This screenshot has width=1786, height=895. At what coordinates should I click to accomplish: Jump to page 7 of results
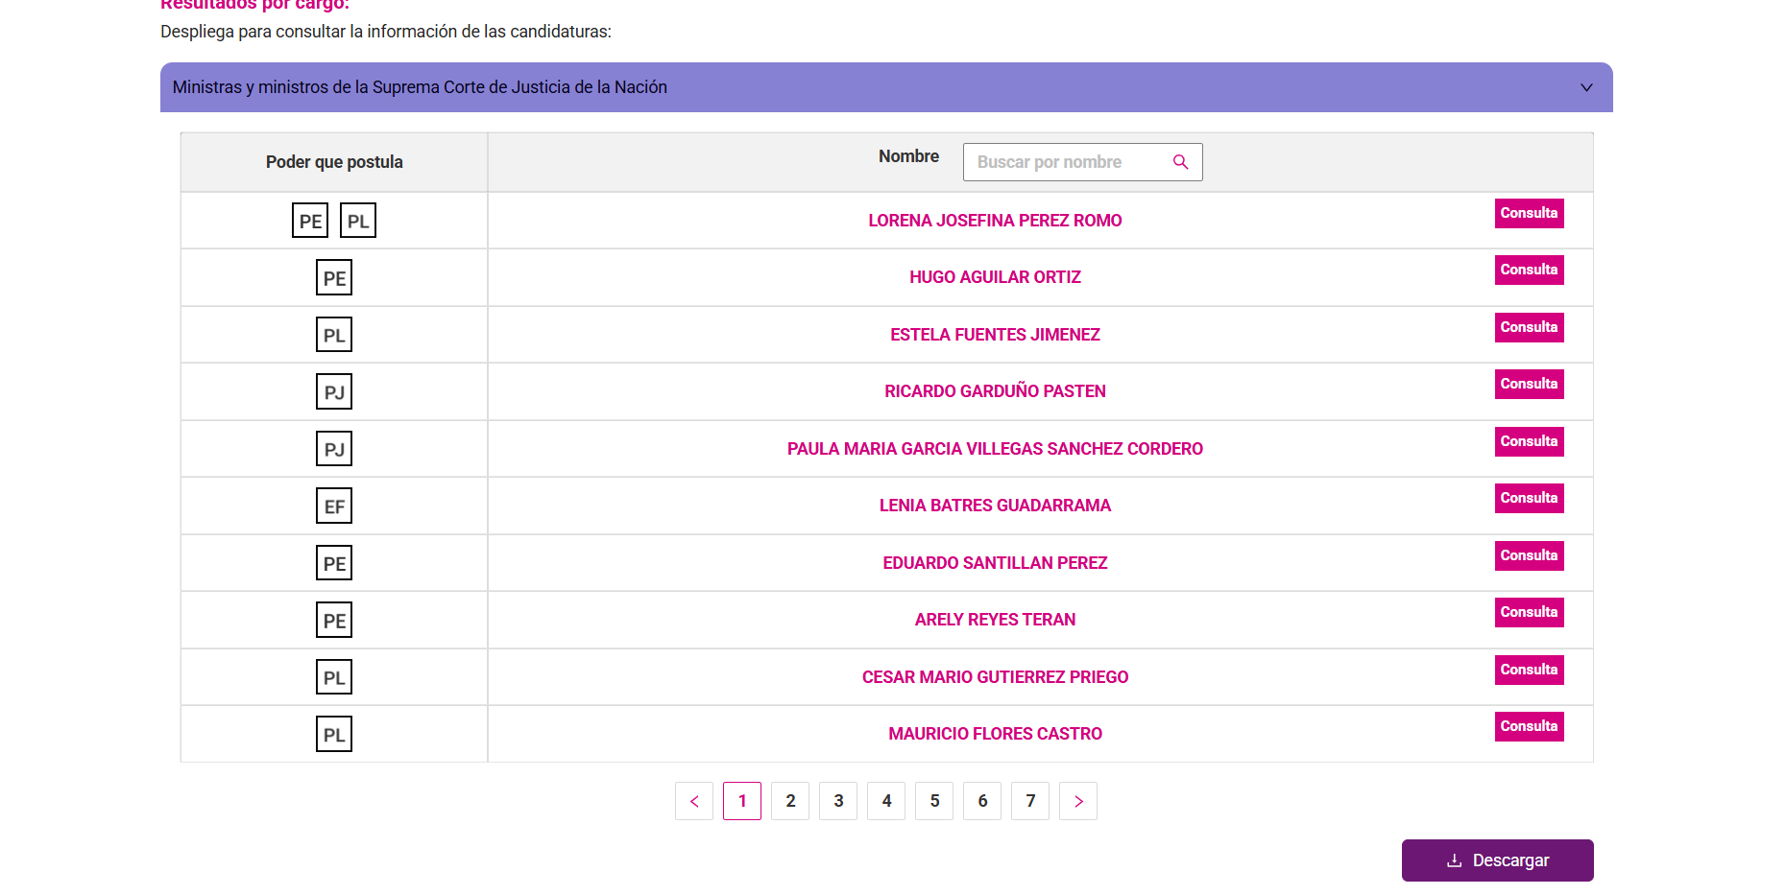click(x=1030, y=801)
